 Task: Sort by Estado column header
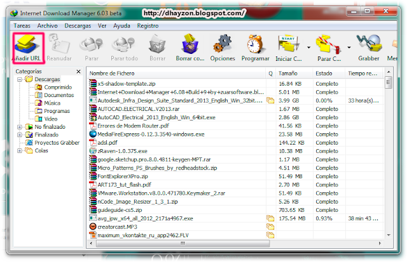click(x=329, y=74)
